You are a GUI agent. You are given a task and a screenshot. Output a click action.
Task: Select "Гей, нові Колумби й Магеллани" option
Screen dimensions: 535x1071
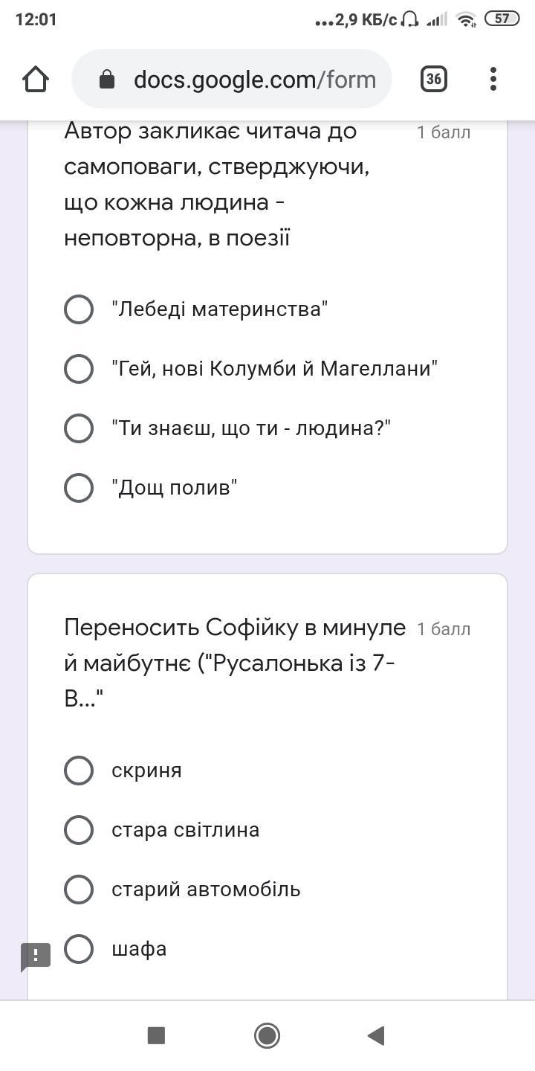tap(79, 369)
